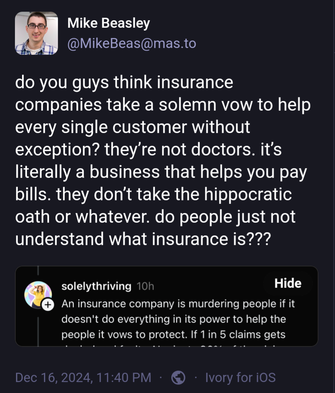Tap the "understand what insurance is???" line
Image resolution: width=335 pixels, height=393 pixels.
143,239
